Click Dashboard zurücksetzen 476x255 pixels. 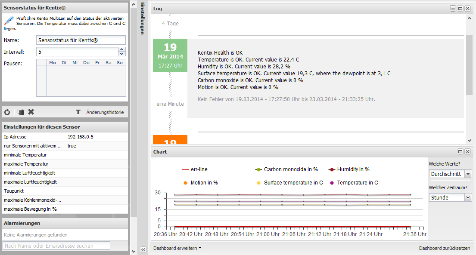pyautogui.click(x=445, y=248)
